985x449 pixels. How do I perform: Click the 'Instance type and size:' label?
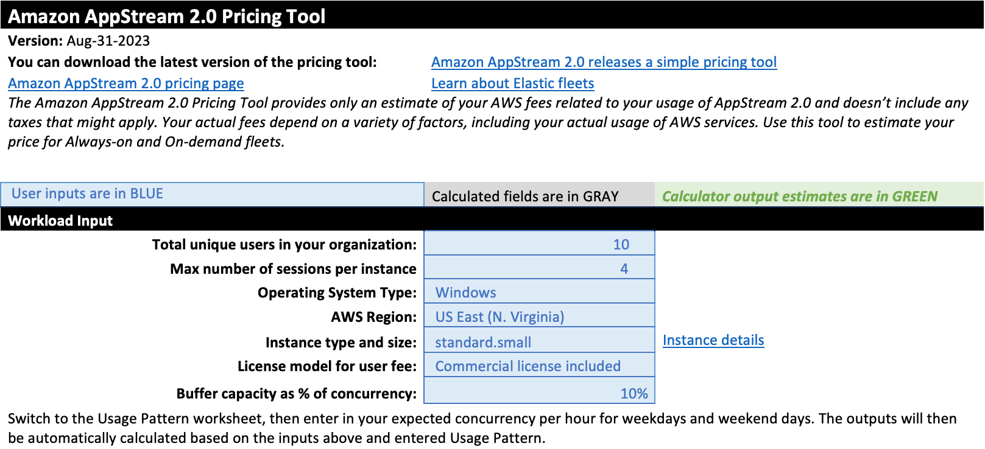tap(341, 343)
